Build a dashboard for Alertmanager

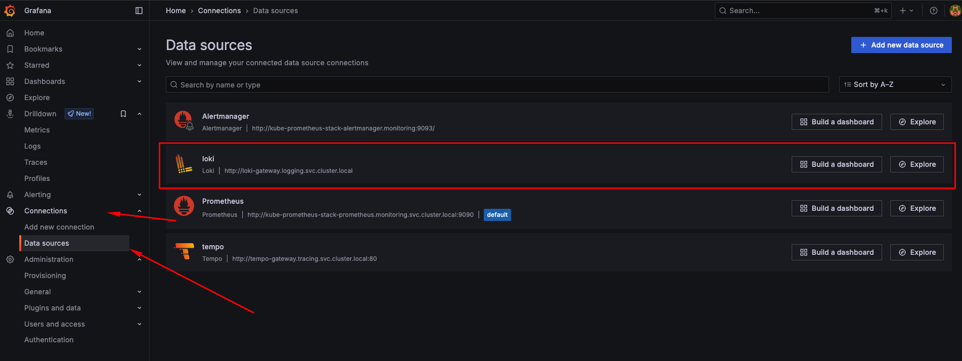tap(837, 122)
